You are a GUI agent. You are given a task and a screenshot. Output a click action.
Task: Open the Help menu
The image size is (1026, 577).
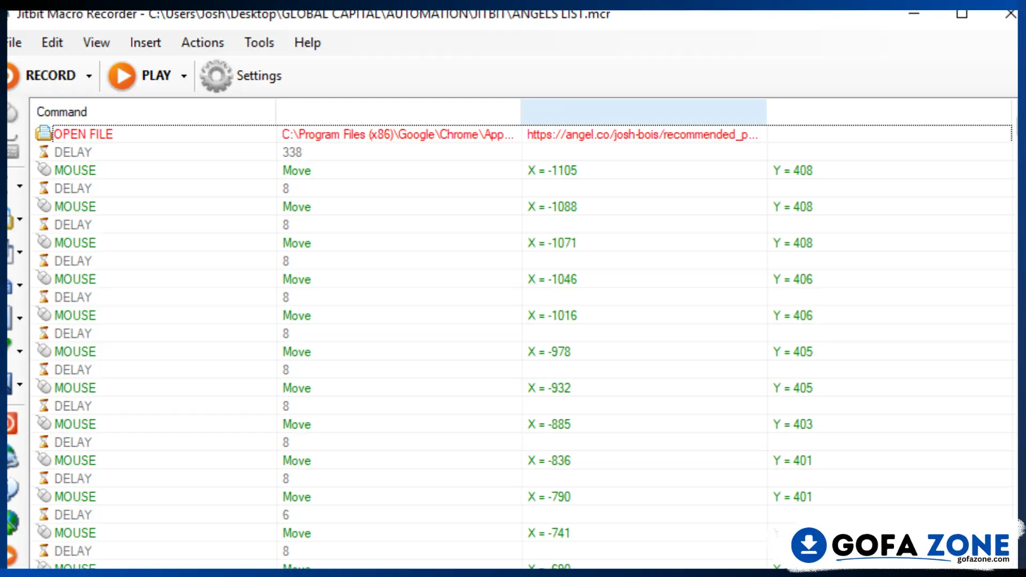coord(307,43)
